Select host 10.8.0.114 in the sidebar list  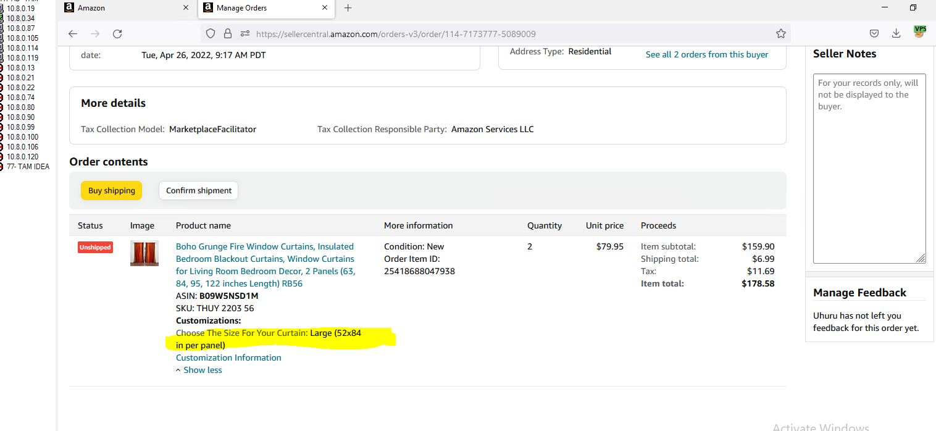pos(22,48)
